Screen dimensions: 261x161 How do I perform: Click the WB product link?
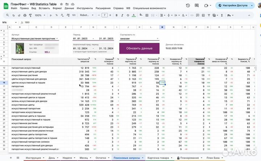[46, 52]
